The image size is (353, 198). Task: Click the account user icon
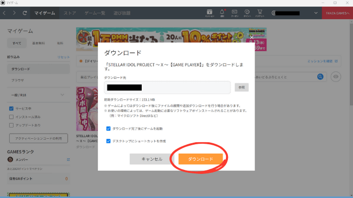click(x=273, y=13)
